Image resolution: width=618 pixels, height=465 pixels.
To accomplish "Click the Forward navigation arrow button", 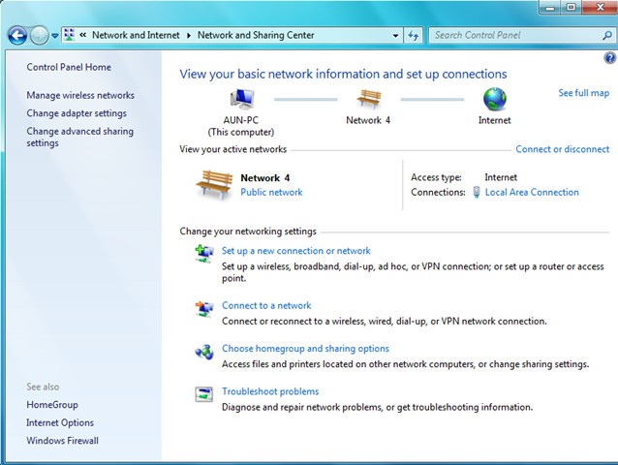I will pos(39,36).
